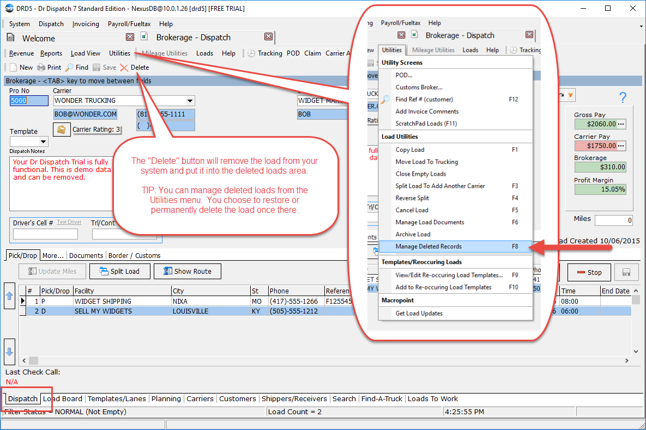Open the Load View menu

[x=85, y=53]
